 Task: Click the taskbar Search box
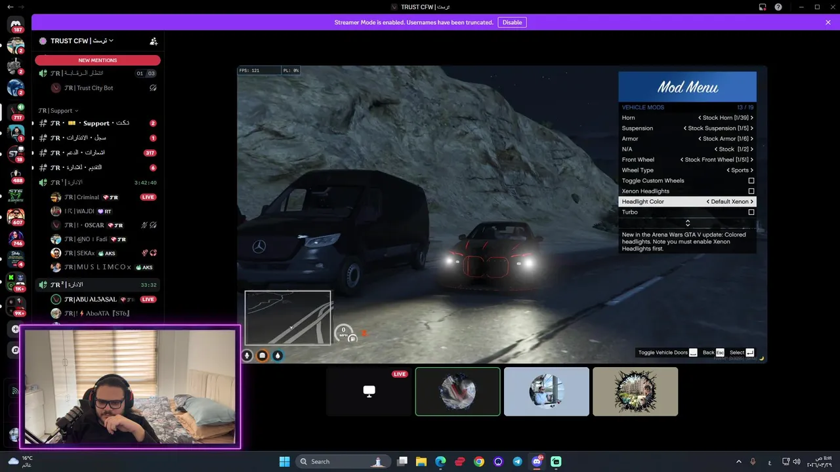pos(342,462)
